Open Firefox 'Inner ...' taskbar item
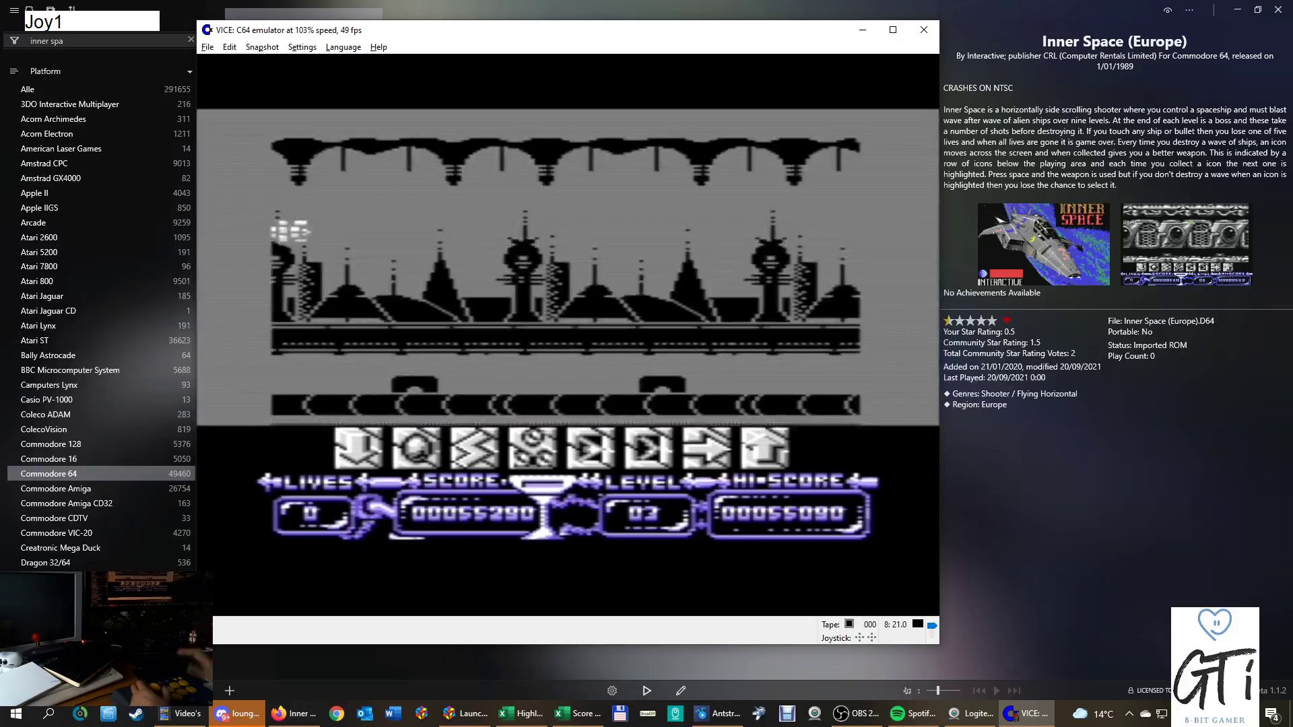 [x=293, y=714]
